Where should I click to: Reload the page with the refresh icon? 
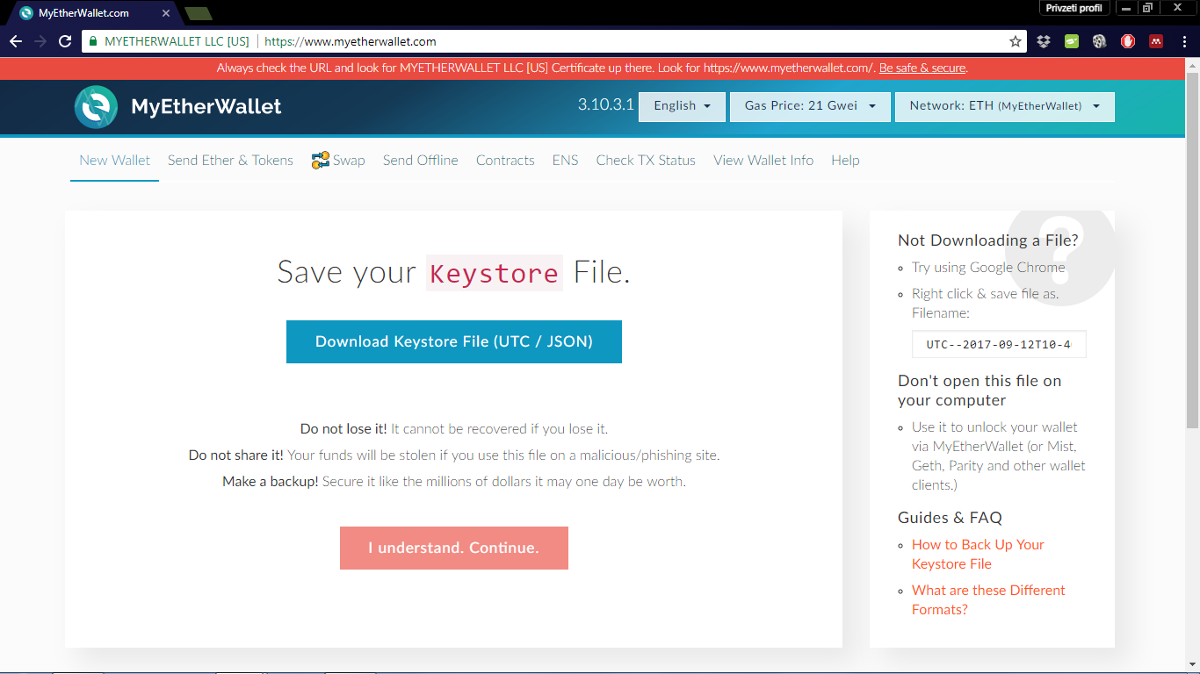(x=65, y=41)
